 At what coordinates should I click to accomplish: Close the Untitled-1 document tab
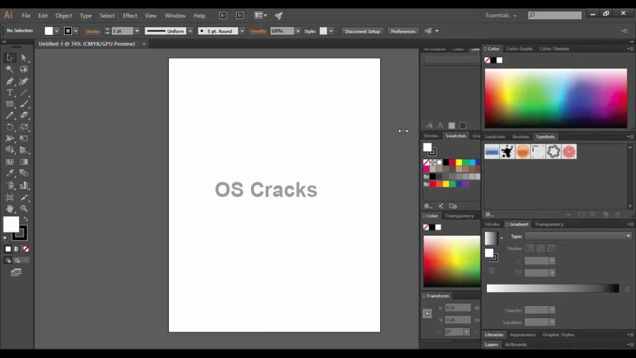(143, 44)
